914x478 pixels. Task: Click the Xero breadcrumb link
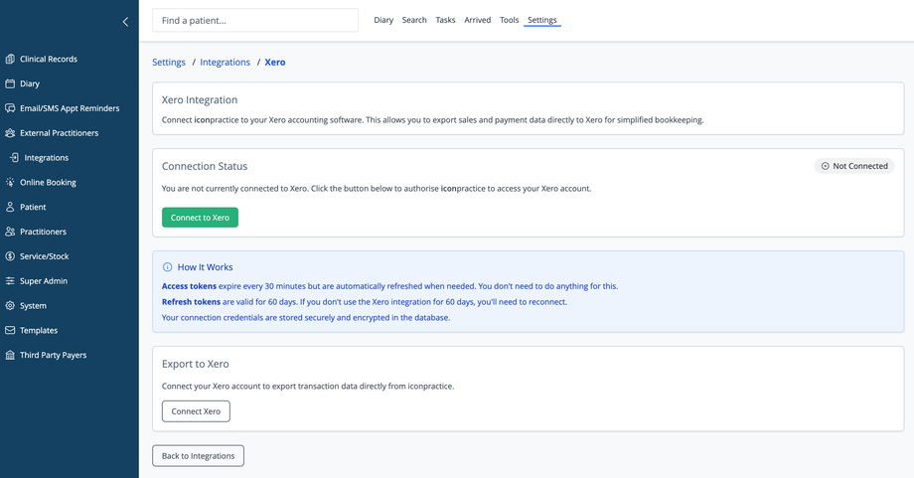[x=275, y=63]
